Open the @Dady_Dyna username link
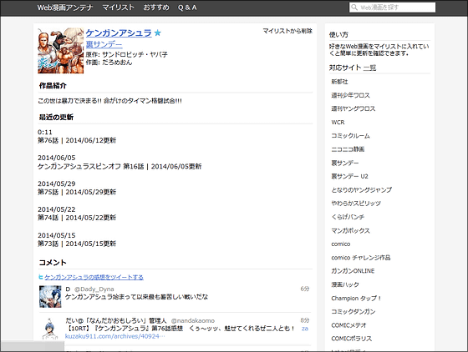Viewport: 468px width, 352px height. coord(94,289)
